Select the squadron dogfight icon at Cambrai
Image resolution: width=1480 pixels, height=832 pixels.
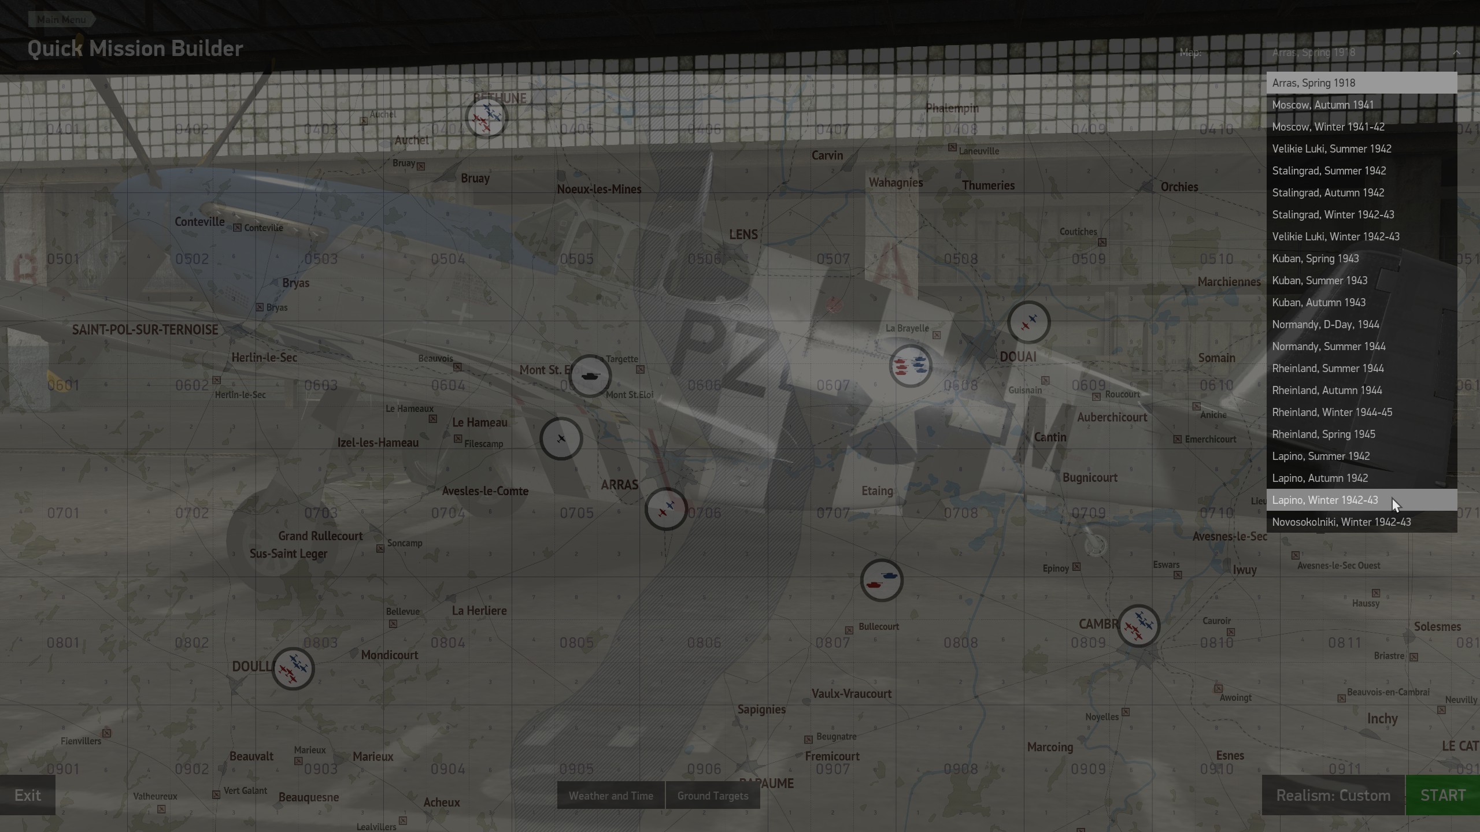pos(1138,626)
